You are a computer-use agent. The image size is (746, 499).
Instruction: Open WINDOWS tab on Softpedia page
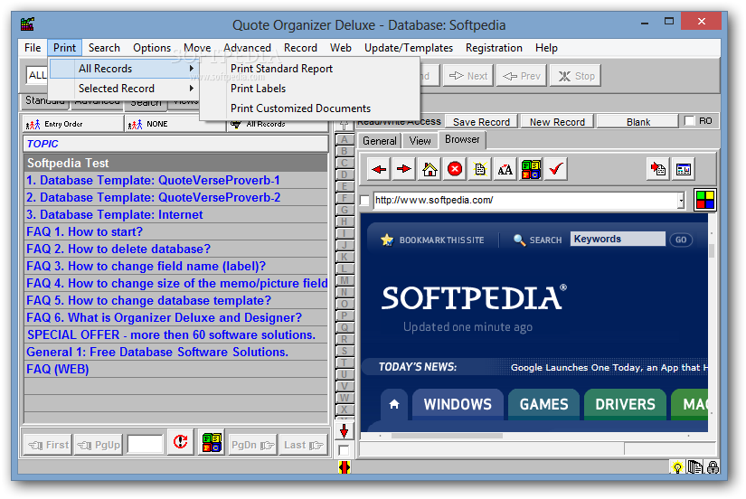(x=458, y=404)
